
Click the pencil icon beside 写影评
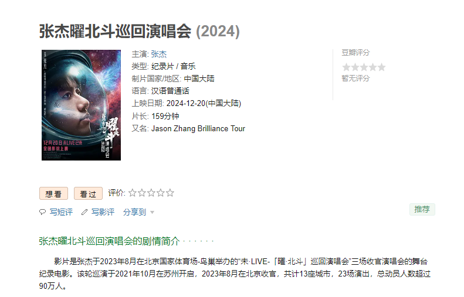pos(84,212)
